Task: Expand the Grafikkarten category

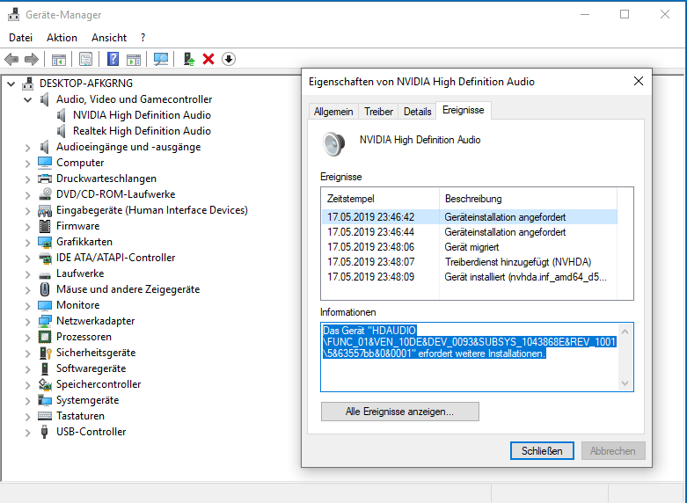Action: [x=27, y=243]
